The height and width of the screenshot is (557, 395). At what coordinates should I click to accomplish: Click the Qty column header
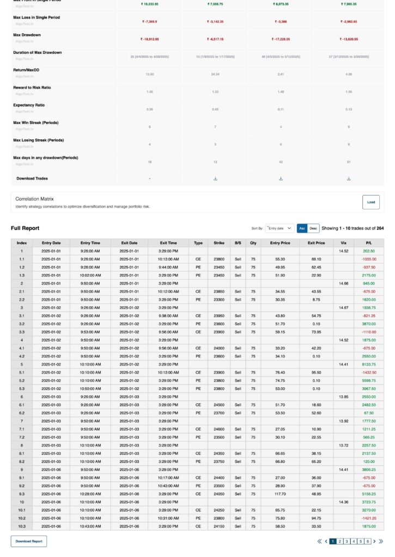pos(253,243)
